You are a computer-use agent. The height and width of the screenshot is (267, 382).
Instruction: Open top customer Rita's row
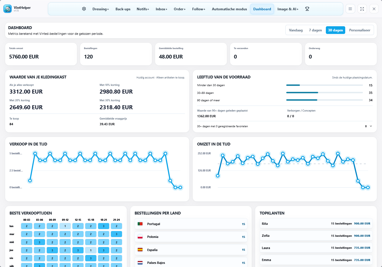click(x=316, y=224)
